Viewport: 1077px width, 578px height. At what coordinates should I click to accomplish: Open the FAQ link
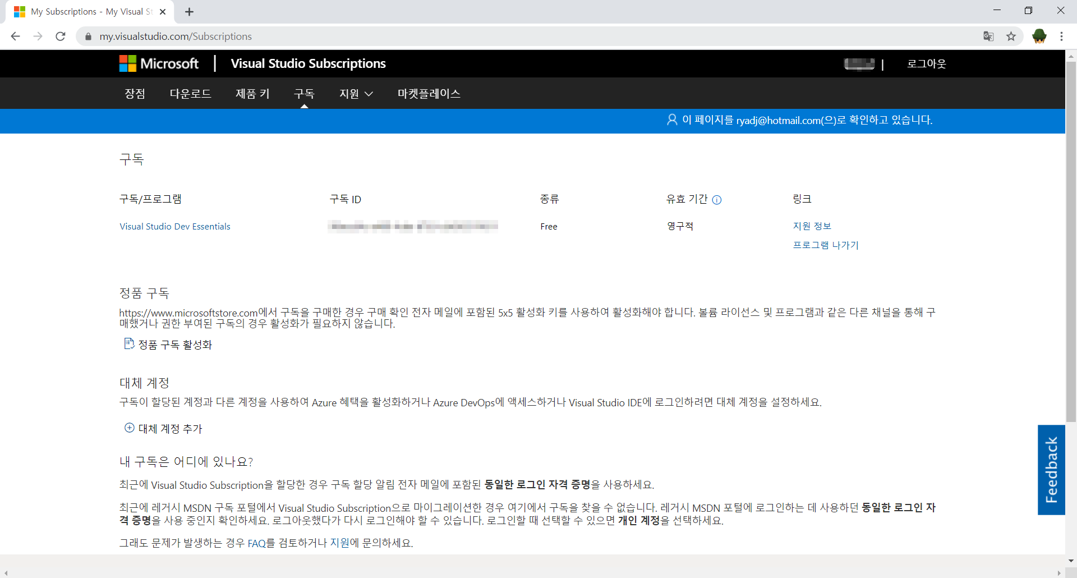coord(256,543)
